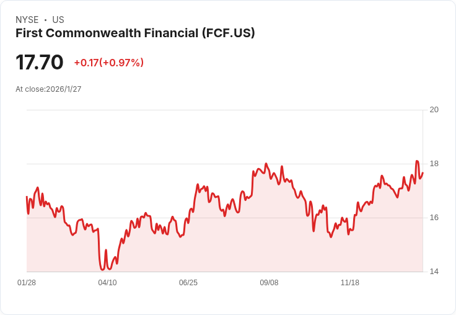Click the 01/28 date label on x-axis
456x315 pixels.
pyautogui.click(x=27, y=282)
